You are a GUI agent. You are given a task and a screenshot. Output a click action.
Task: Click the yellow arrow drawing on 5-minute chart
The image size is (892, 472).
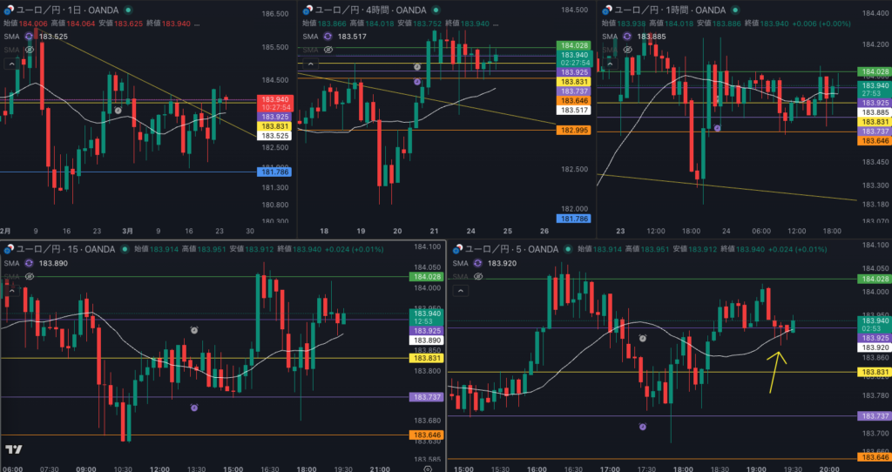(x=775, y=370)
